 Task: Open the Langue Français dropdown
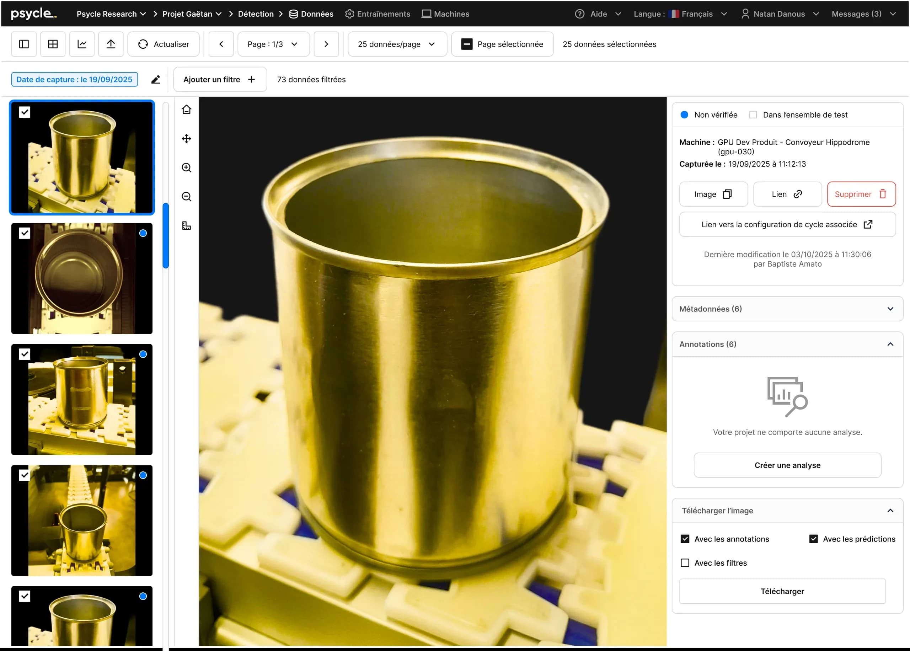[680, 14]
